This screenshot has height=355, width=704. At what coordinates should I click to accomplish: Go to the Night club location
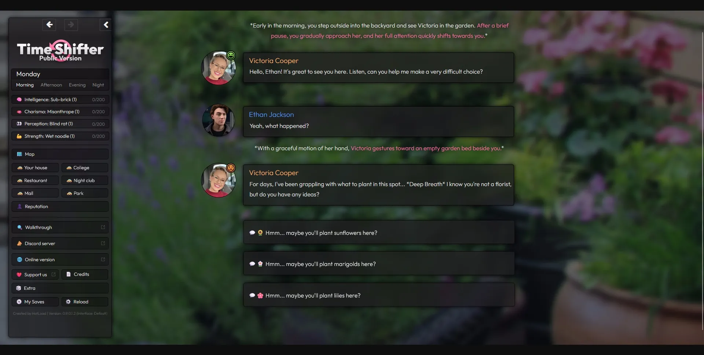click(x=85, y=181)
